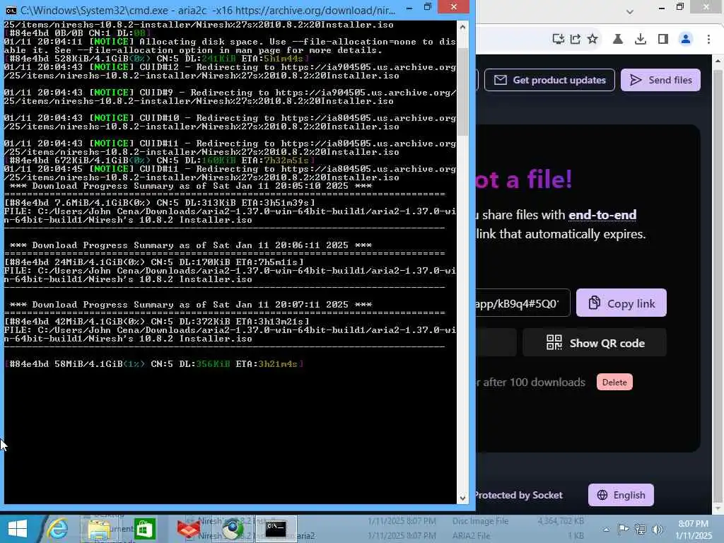Click the pink Delete button
The width and height of the screenshot is (724, 543).
coord(614,382)
